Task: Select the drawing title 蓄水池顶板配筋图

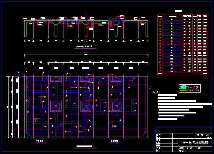Action: point(195,143)
